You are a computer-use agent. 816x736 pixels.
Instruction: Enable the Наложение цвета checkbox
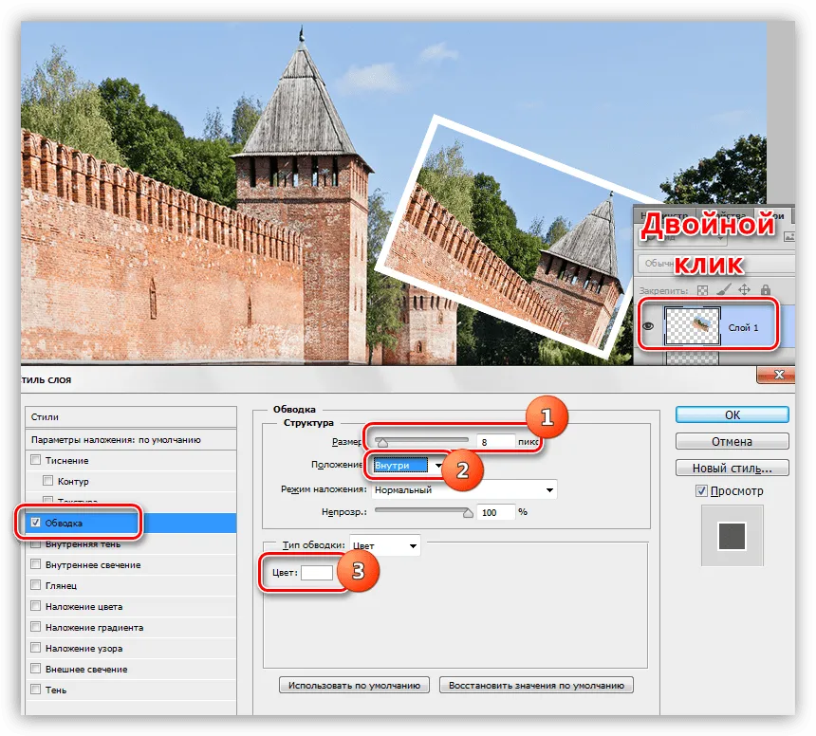pos(35,606)
